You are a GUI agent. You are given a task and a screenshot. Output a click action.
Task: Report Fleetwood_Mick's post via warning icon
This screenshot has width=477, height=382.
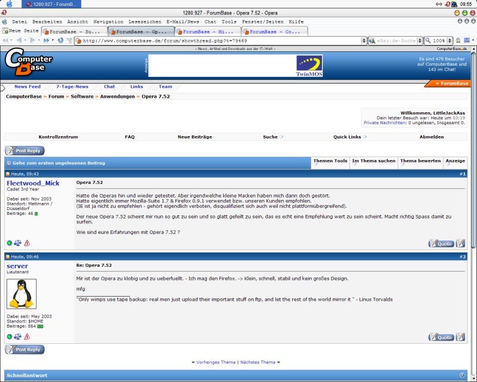point(27,243)
